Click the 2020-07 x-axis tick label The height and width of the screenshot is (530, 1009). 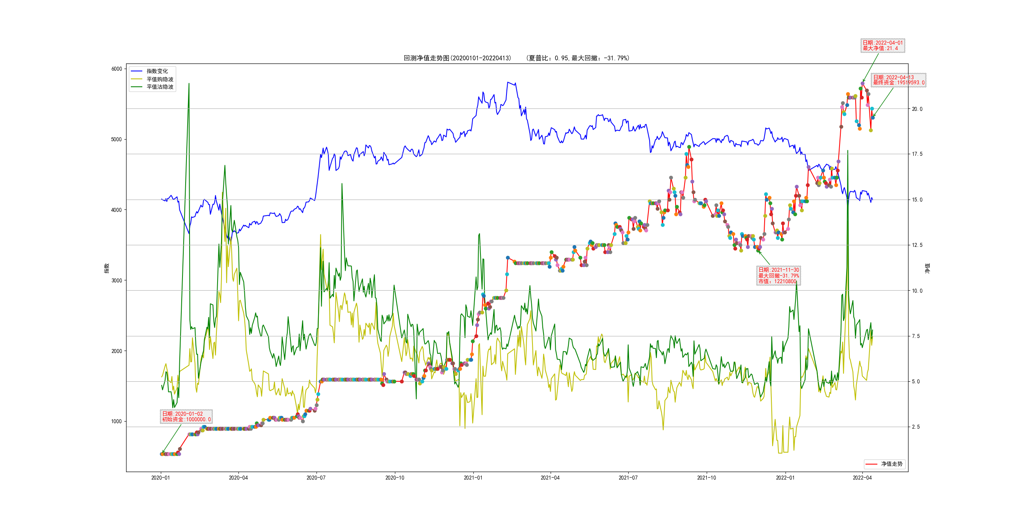pos(316,478)
